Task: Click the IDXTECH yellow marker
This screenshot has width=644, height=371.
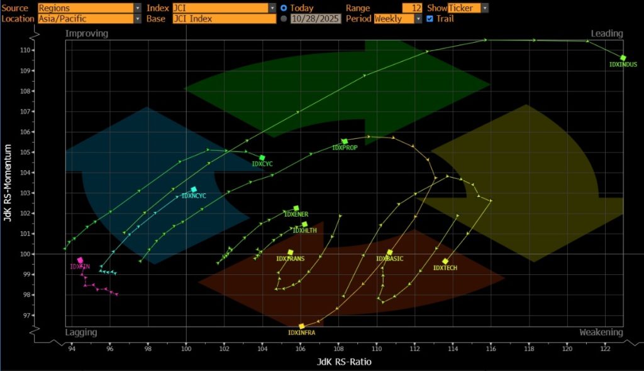Action: [445, 262]
